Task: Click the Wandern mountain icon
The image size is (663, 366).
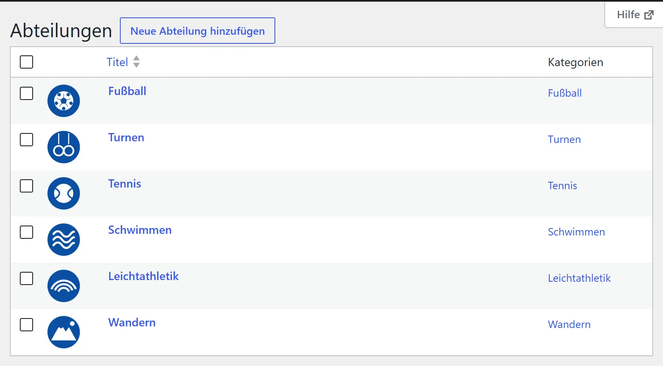Action: (64, 332)
